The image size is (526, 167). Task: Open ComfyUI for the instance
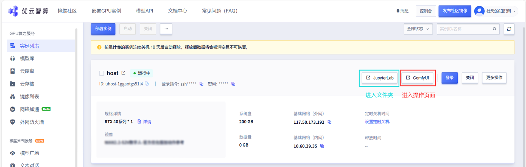(417, 78)
